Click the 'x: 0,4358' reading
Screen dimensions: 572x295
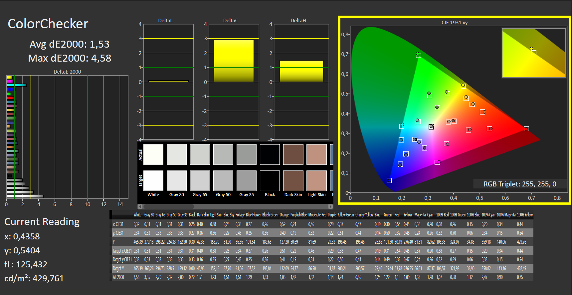pyautogui.click(x=22, y=236)
